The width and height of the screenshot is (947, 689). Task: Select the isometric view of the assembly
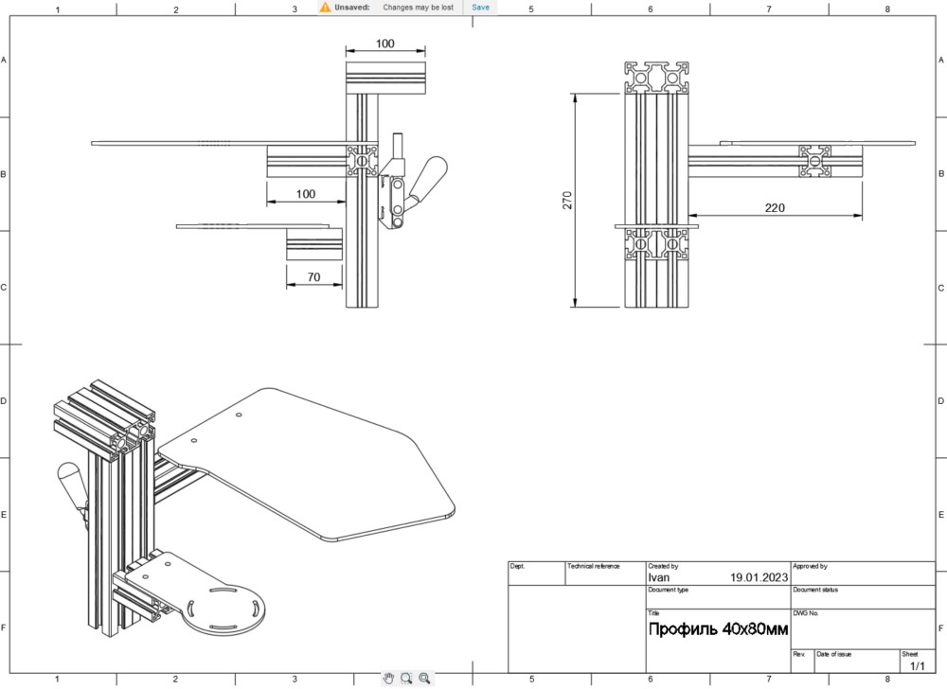coord(254,508)
